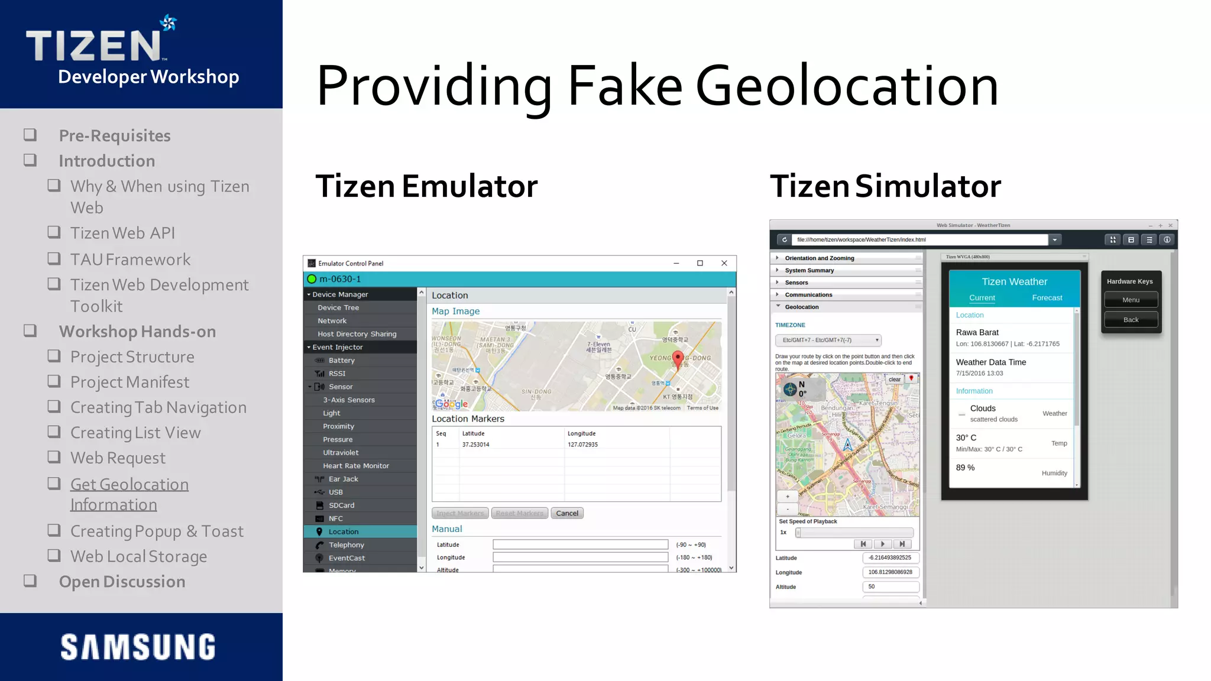
Task: Click the reload icon in Web Simulator
Action: [784, 239]
